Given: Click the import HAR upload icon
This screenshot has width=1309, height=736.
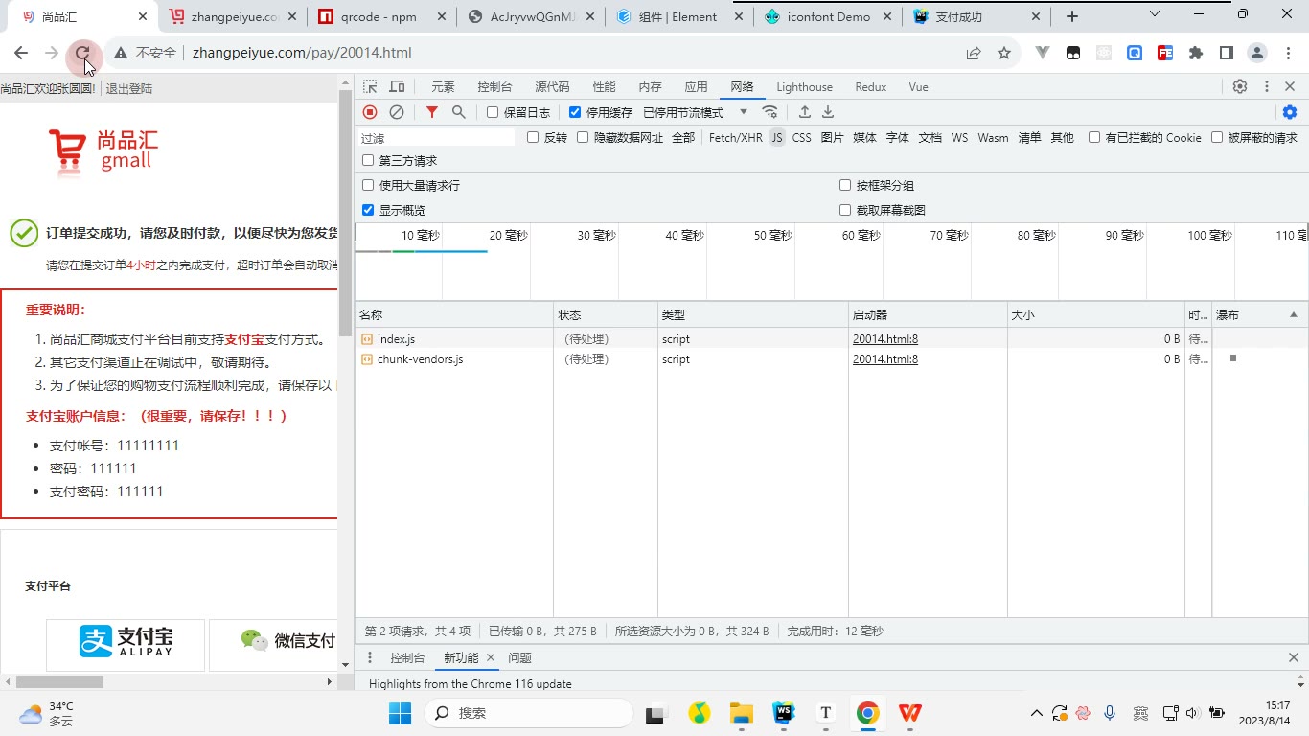Looking at the screenshot, I should click(x=805, y=112).
